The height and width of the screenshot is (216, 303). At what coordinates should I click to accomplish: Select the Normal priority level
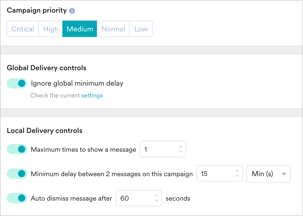(x=113, y=29)
